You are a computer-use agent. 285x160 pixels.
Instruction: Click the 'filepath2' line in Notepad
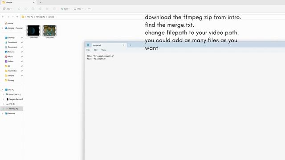[x=96, y=59]
